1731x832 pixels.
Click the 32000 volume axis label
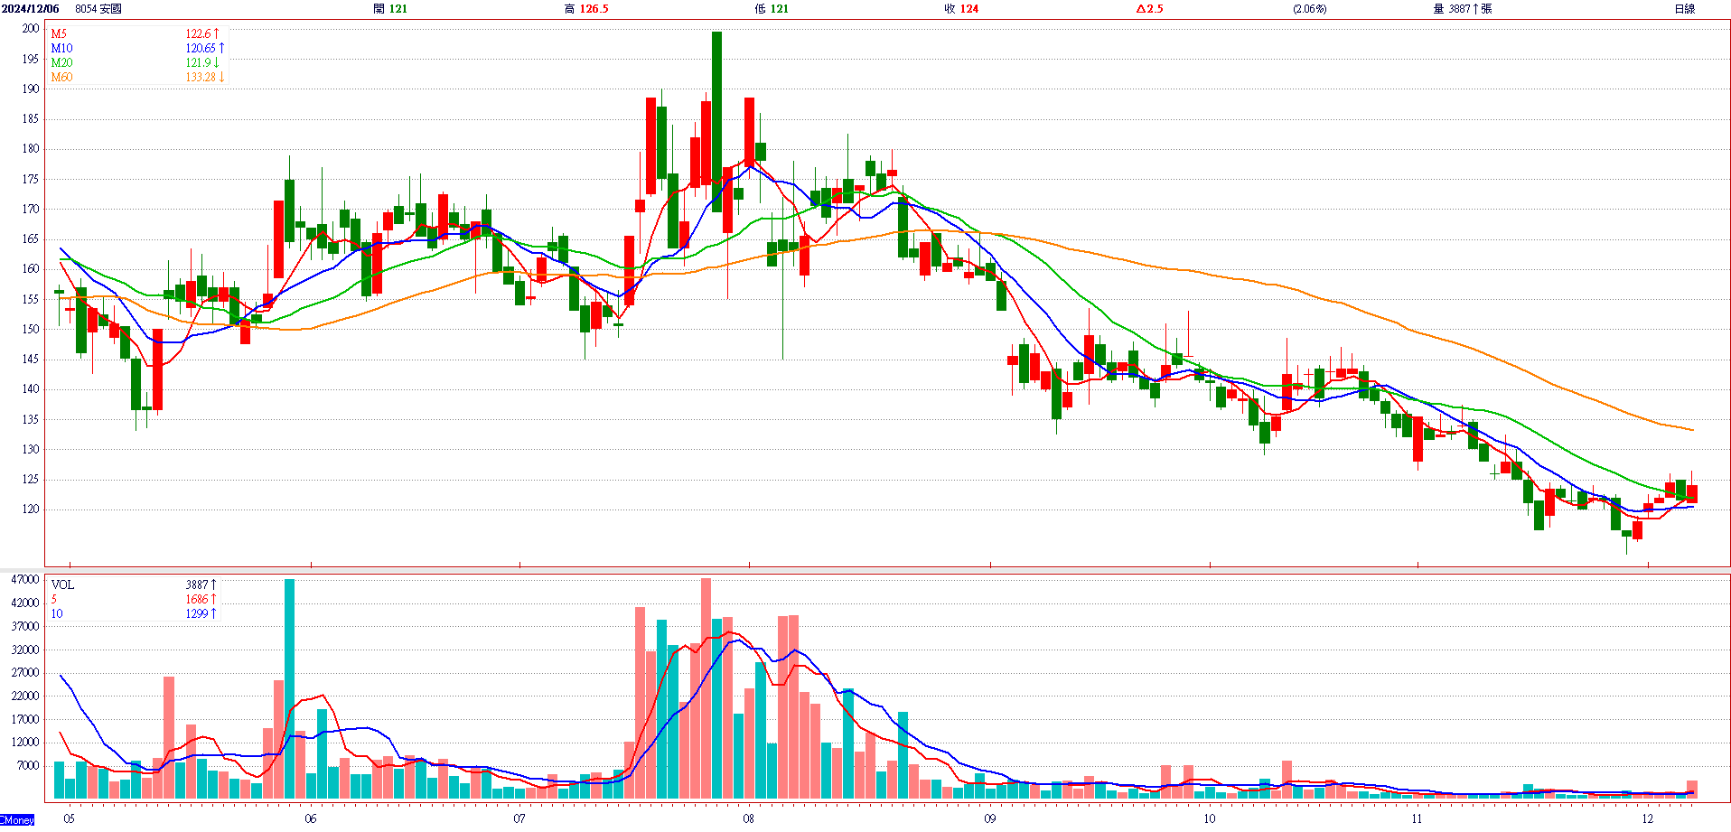tap(25, 650)
